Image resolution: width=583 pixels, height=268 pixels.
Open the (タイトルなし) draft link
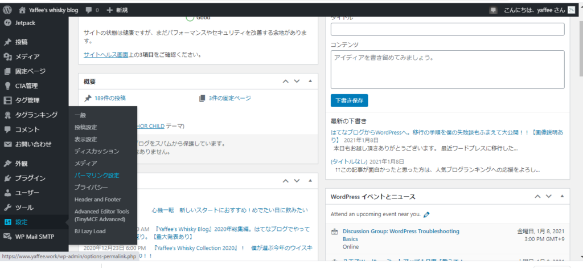(349, 161)
